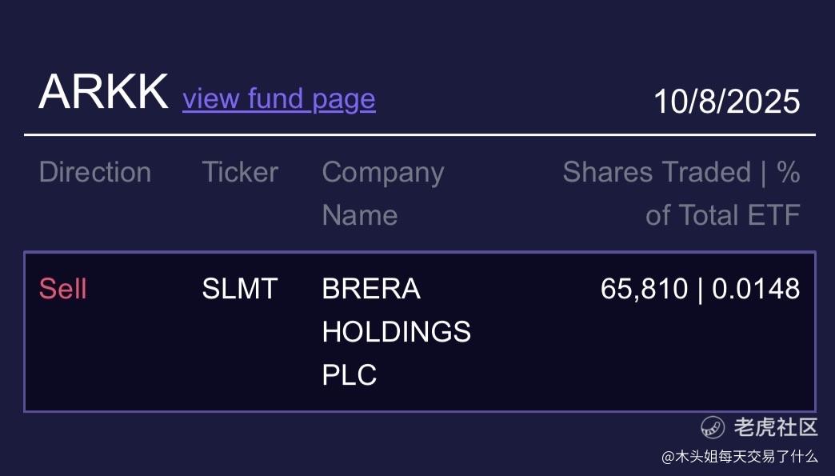
Task: Click the Company Name column header
Action: pos(382,193)
